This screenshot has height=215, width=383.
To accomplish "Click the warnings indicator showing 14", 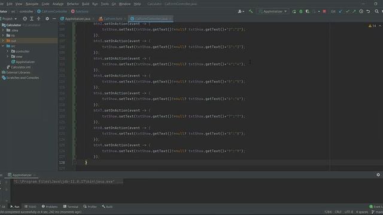I will (x=372, y=26).
